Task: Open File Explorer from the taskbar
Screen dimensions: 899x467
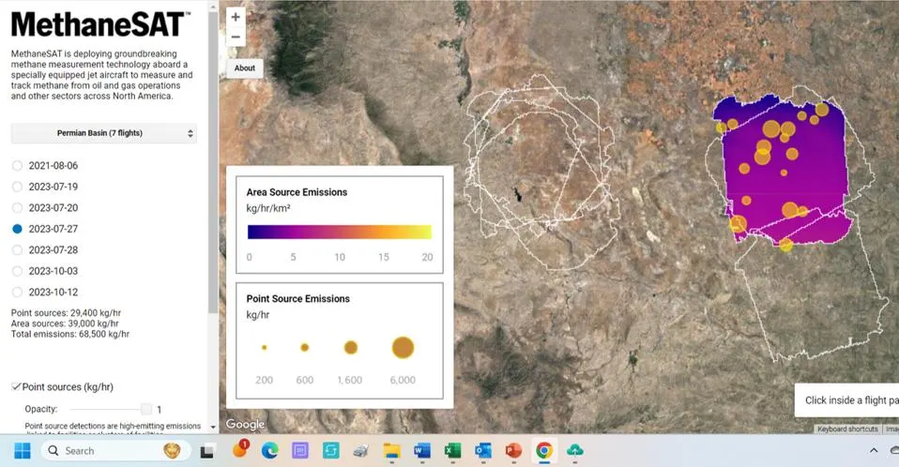Action: 391,450
